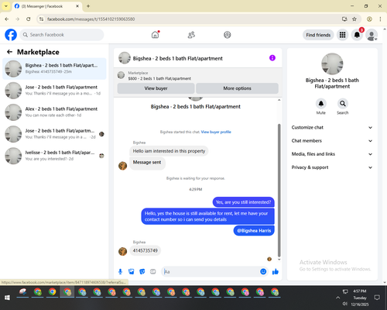Viewport: 387px width, 310px height.
Task: Open the emoji picker in the message box
Action: pos(263,271)
